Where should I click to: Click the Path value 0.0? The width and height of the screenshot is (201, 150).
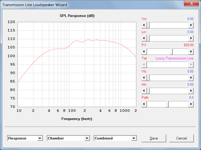pos(191,97)
